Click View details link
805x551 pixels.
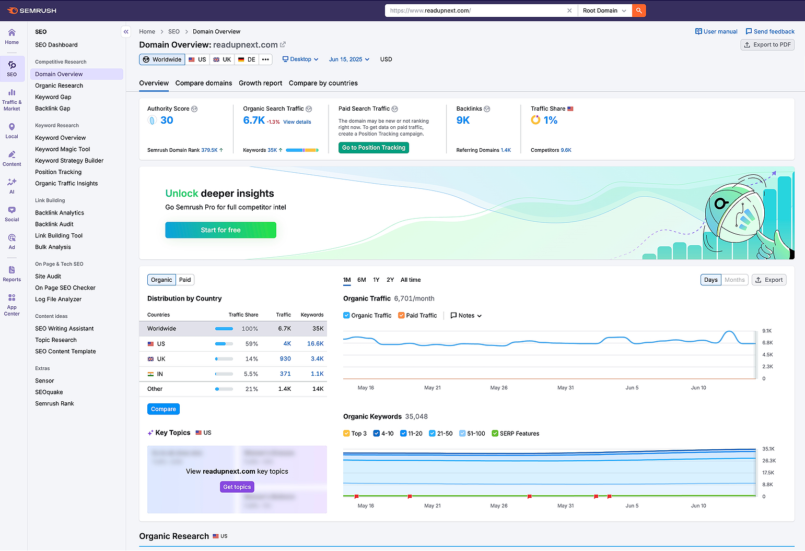297,122
